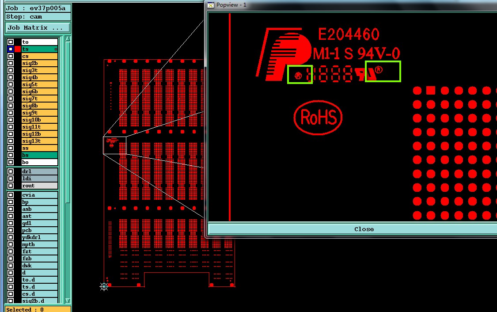Select the 'bp' layer row
Image resolution: width=497 pixels, height=312 pixels.
point(40,202)
